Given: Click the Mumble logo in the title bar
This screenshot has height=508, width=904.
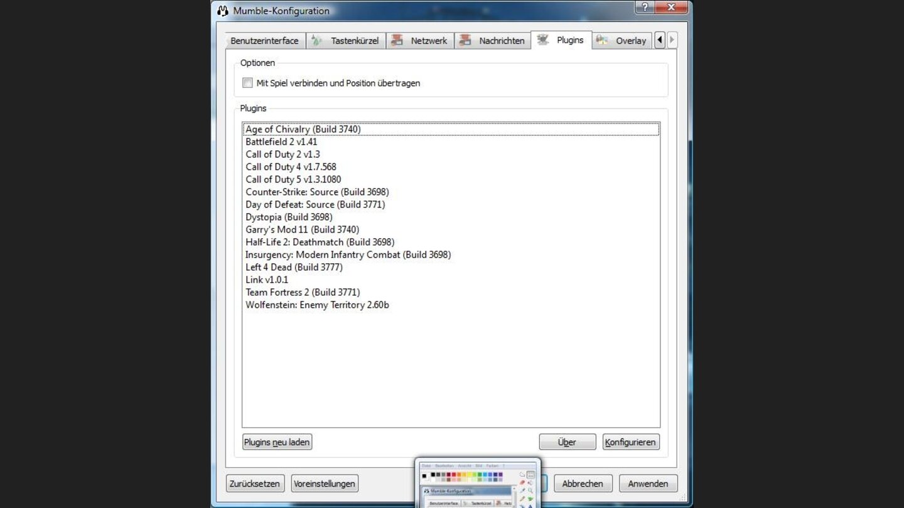Looking at the screenshot, I should (223, 11).
